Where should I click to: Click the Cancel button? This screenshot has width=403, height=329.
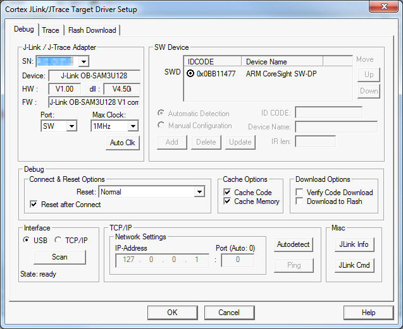tap(229, 313)
